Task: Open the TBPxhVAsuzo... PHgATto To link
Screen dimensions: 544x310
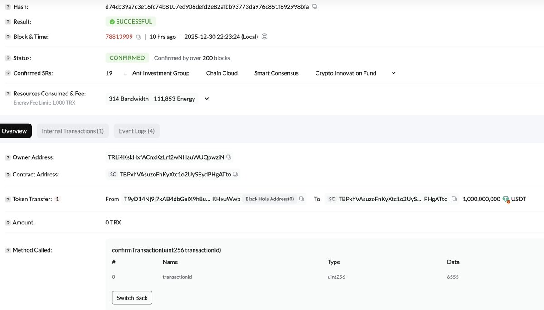Action: click(393, 199)
